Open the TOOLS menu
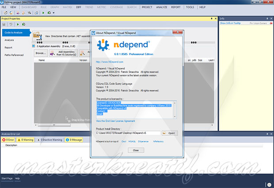Screen dimensions: 274x188 [190, 7]
